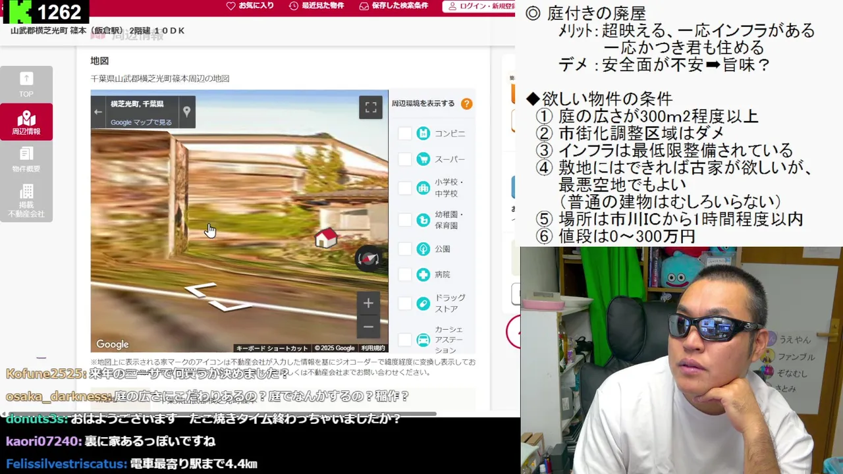Click the drugstore pill icon
The image size is (843, 474).
(x=423, y=303)
